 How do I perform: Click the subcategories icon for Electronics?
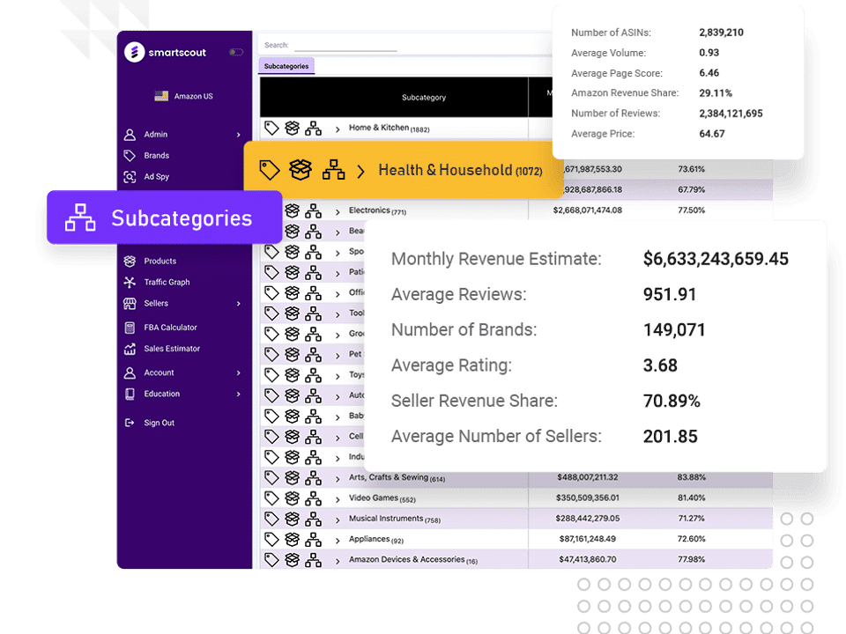pyautogui.click(x=313, y=210)
